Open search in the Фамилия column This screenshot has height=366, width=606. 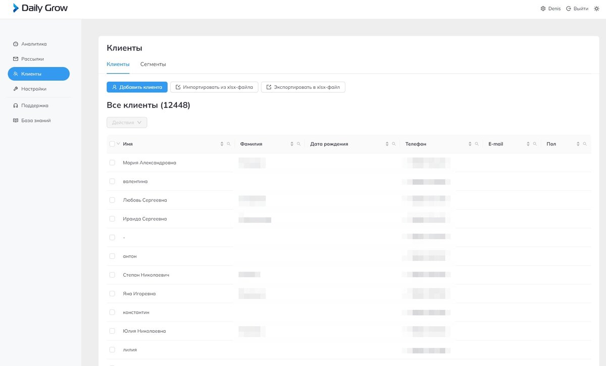coord(299,144)
